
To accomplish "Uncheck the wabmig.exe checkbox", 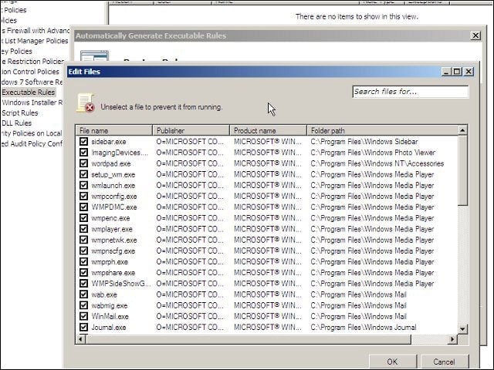I will [x=83, y=305].
